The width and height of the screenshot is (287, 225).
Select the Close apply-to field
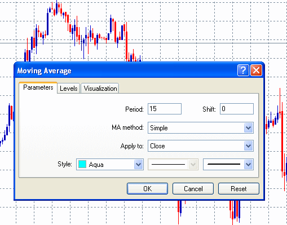pyautogui.click(x=201, y=146)
